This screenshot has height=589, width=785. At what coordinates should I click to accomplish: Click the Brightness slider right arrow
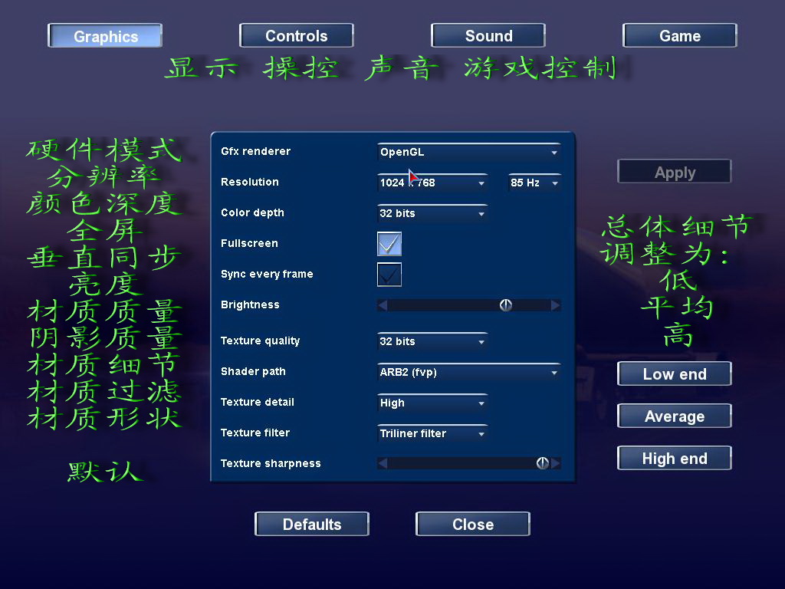555,305
